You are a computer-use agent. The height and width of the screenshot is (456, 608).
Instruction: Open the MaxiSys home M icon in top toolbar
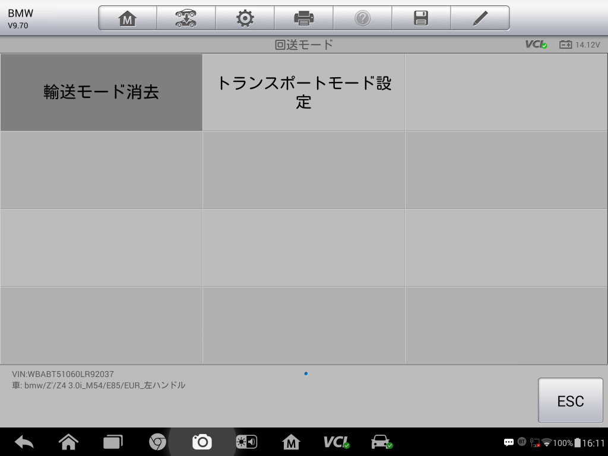coord(128,18)
